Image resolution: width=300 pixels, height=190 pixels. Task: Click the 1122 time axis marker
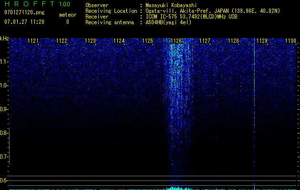pyautogui.click(x=62, y=41)
